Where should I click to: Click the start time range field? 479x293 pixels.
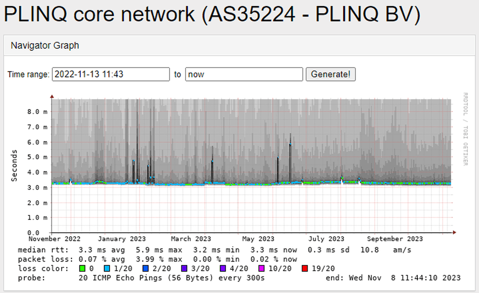(110, 74)
